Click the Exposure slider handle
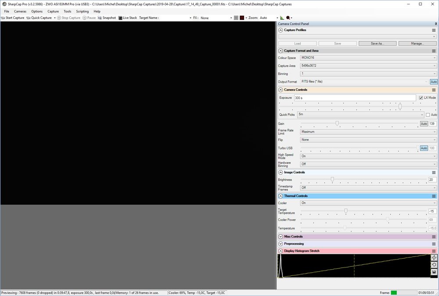This screenshot has height=296, width=439. pyautogui.click(x=400, y=106)
